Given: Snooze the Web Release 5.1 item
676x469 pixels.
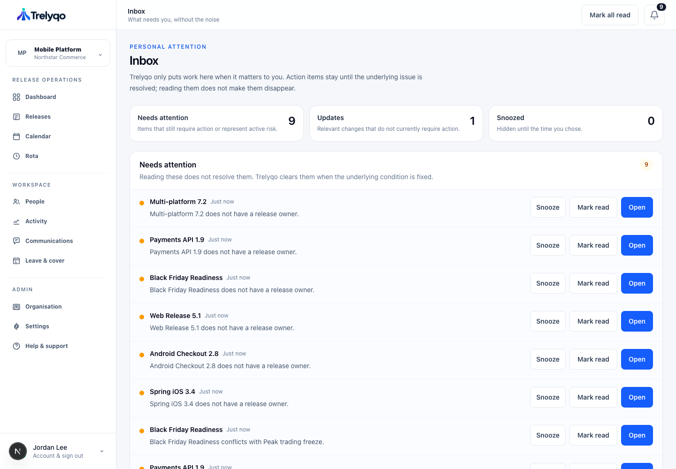Looking at the screenshot, I should (x=548, y=321).
